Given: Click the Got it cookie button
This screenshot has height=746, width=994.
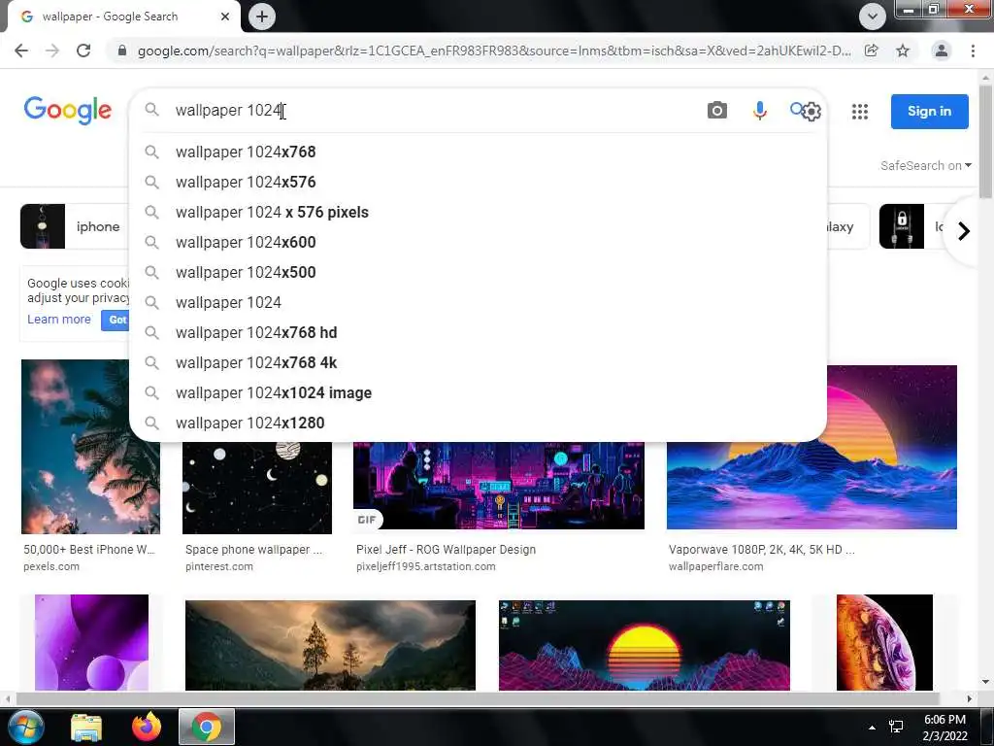Looking at the screenshot, I should [x=116, y=320].
